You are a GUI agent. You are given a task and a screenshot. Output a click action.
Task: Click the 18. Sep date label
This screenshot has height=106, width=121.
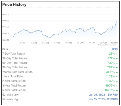[x=69, y=43]
